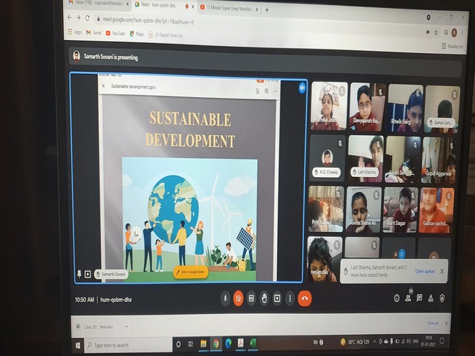Click Lalit Sharma's name chip
475x356 pixels.
[x=364, y=172]
